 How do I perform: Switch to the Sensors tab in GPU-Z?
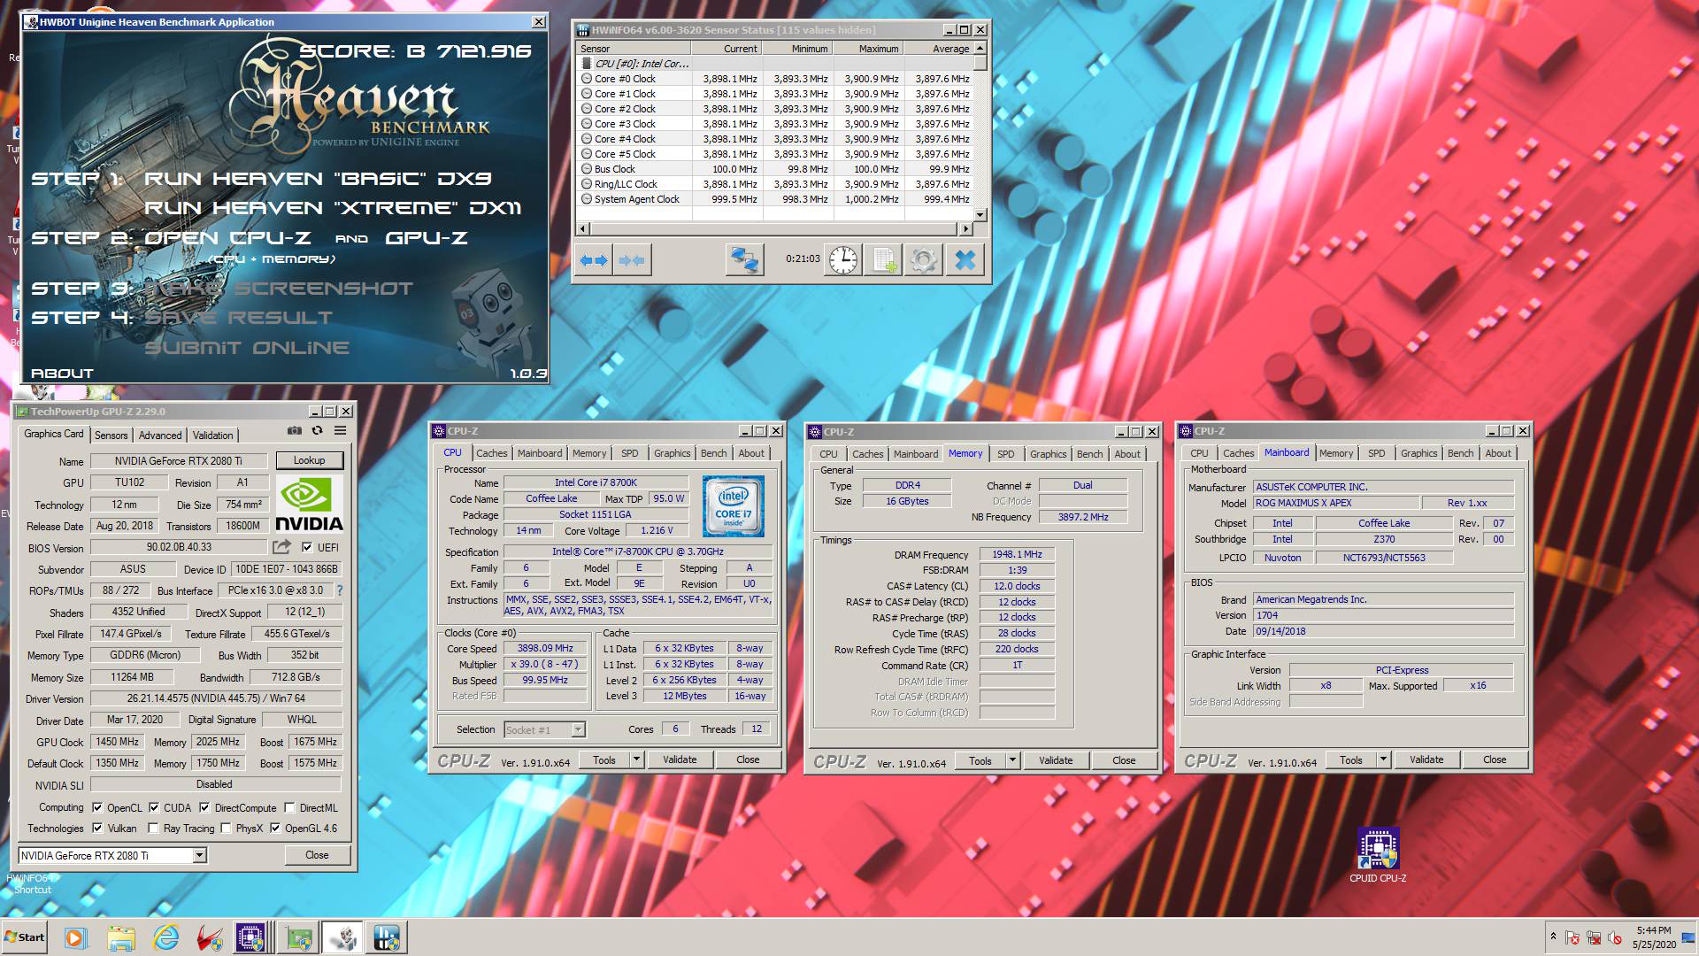click(111, 435)
